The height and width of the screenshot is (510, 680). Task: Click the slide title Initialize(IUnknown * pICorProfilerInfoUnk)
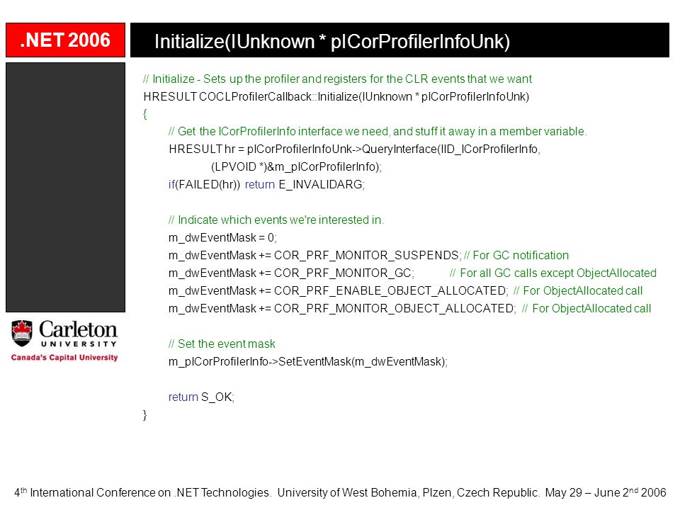pos(332,42)
